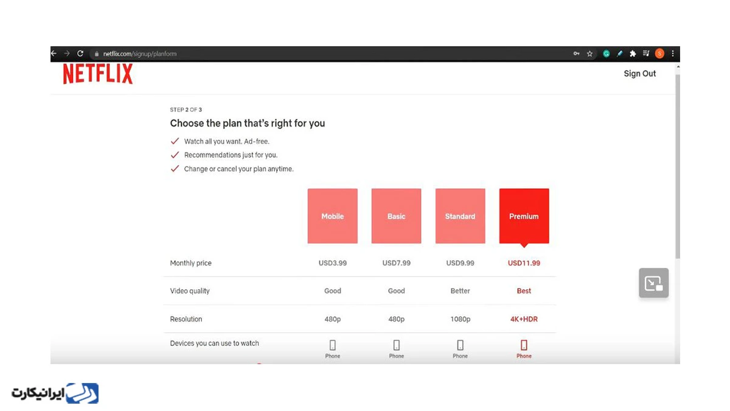The image size is (730, 411).
Task: Sign out of Netflix
Action: pyautogui.click(x=640, y=74)
